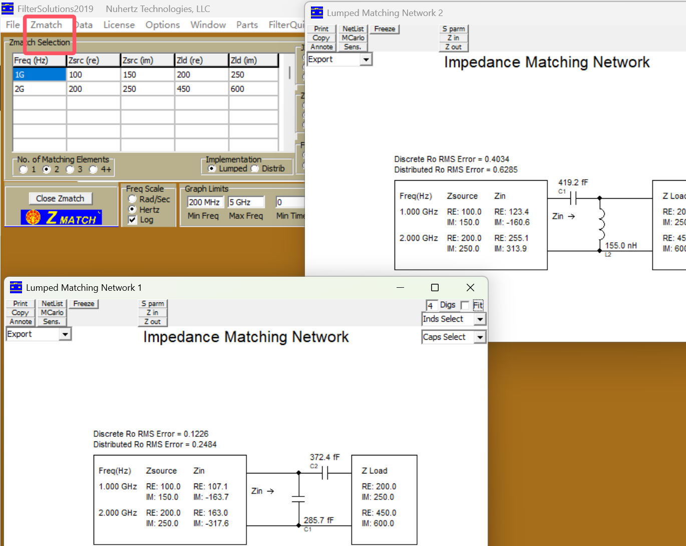This screenshot has width=686, height=546.
Task: Click NetList in Lumped Matching Network 2
Action: tap(353, 29)
